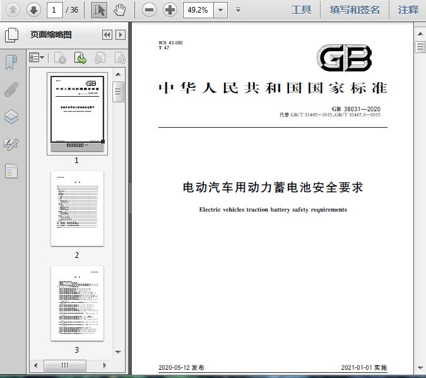Screen dimensions: 426x378
Task: Open the 填写和签名 pane
Action: point(355,9)
